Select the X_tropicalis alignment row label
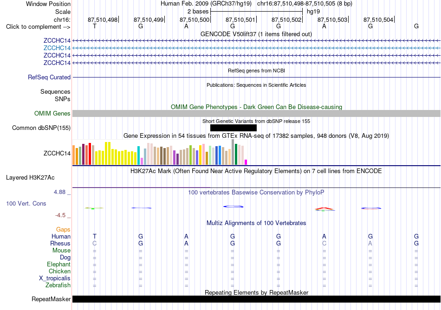The width and height of the screenshot is (441, 310). point(55,278)
